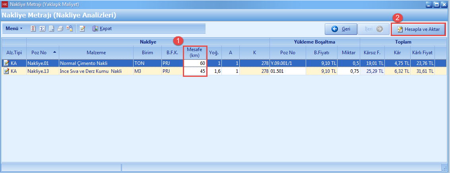Image resolution: width=450 pixels, height=173 pixels.
Task: Click the 01.501 Poz No cell
Action: pyautogui.click(x=287, y=71)
